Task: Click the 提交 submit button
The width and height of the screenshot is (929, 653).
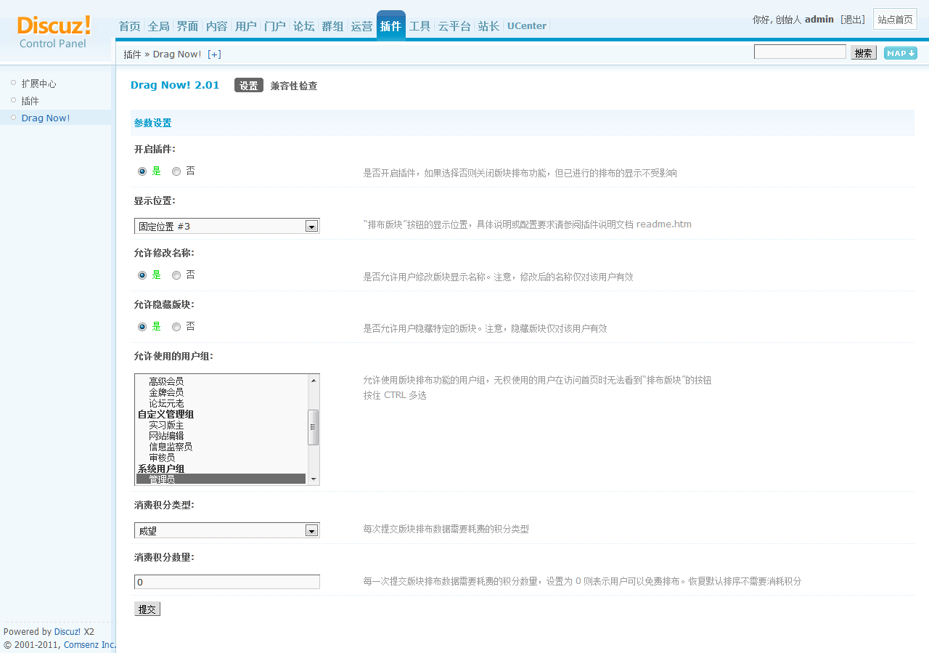Action: coord(147,609)
